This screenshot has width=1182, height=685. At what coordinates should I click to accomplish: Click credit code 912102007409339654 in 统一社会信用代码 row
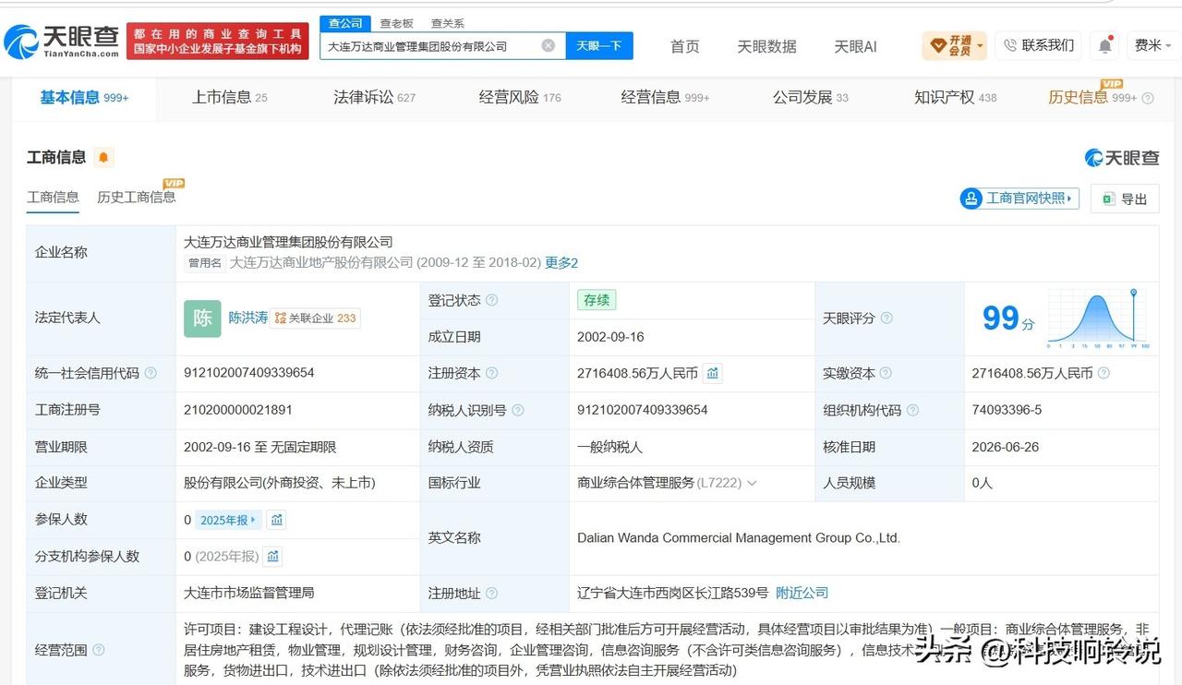click(249, 373)
